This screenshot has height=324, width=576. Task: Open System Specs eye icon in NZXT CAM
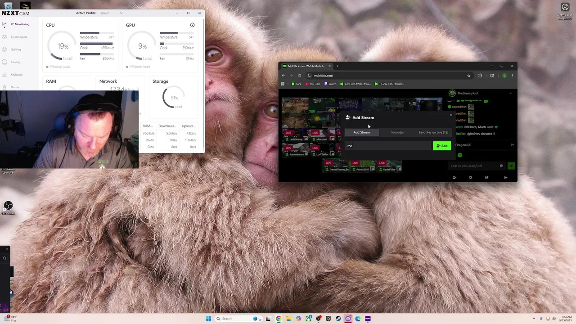pos(4,37)
